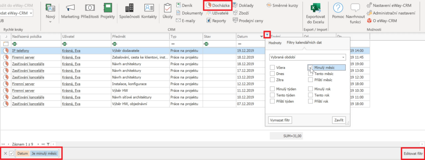The image size is (425, 160).
Task: Go to last record in navigator
Action: (43, 144)
